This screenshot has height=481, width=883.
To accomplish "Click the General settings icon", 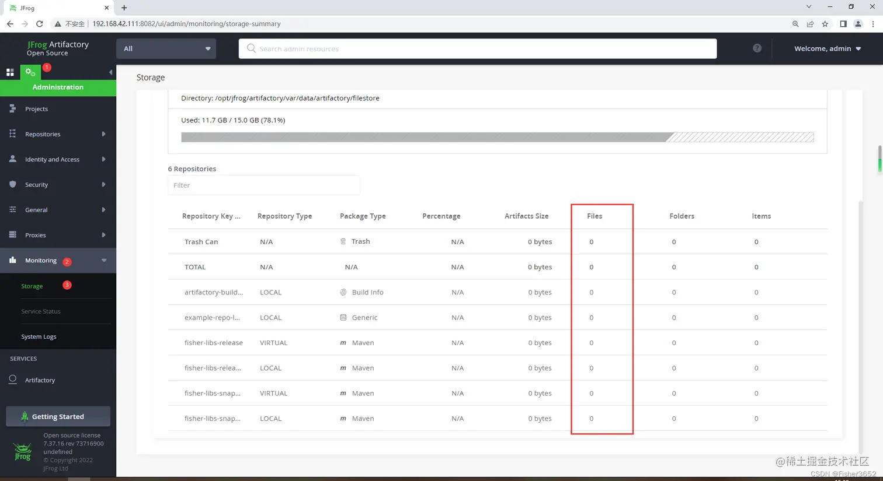I will click(x=12, y=209).
